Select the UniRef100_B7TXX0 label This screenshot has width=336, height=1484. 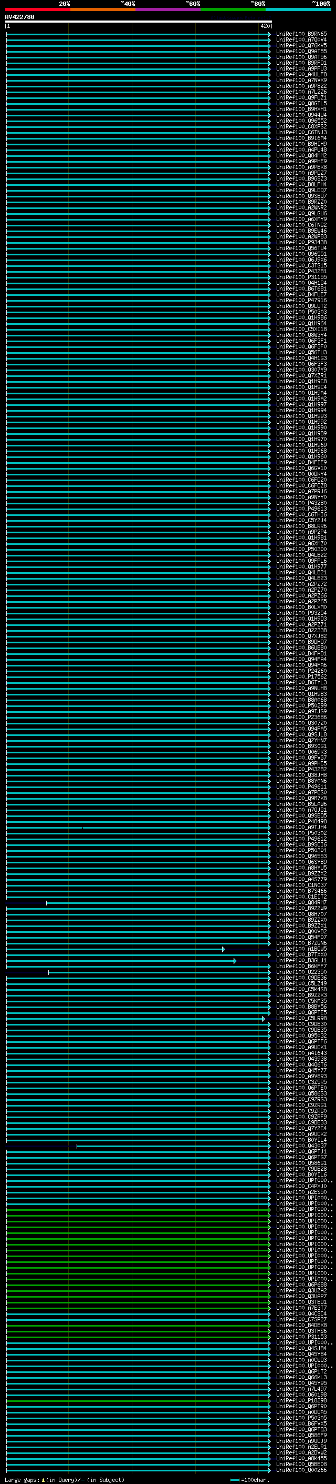[301, 955]
